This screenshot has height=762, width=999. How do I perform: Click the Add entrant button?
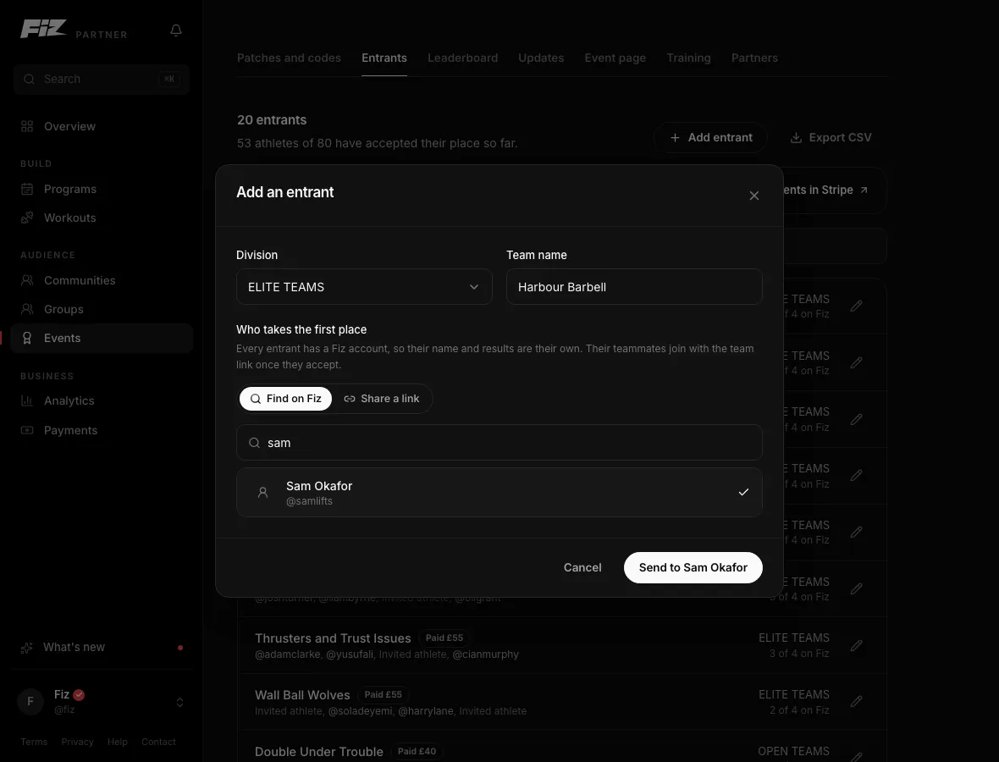point(710,138)
